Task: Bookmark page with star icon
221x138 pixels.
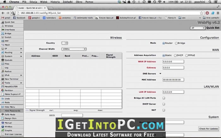Action: pyautogui.click(x=201, y=13)
